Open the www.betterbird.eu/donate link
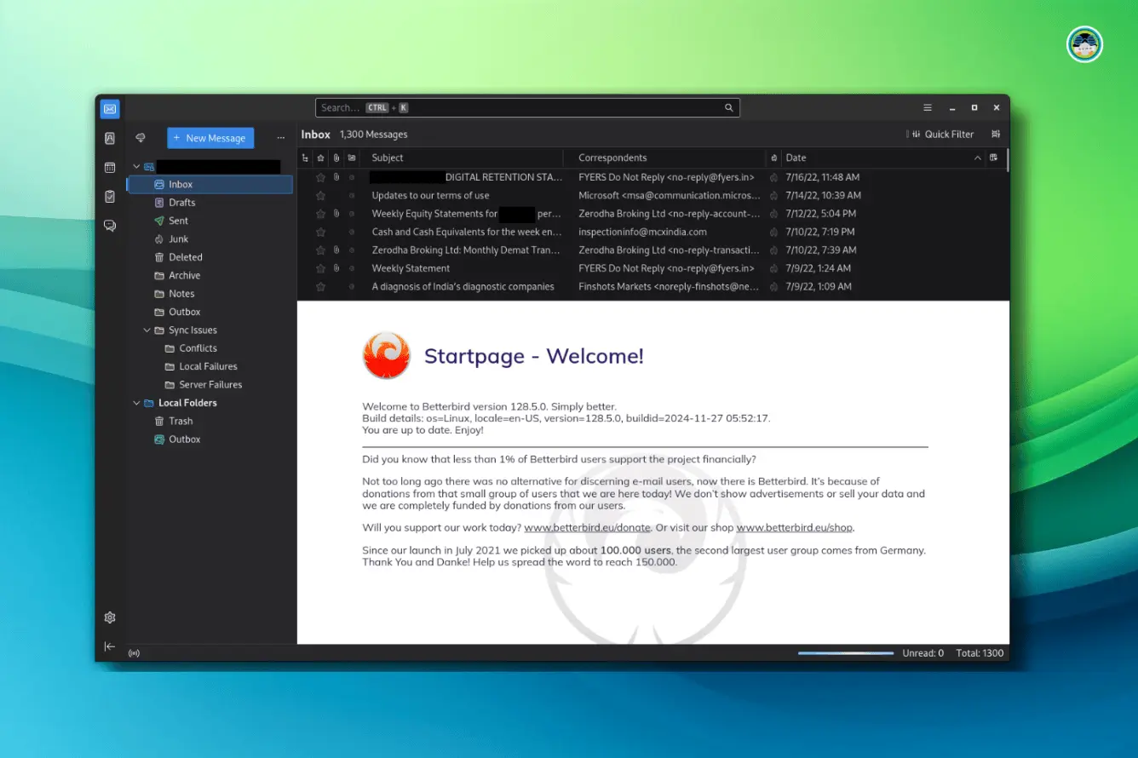The width and height of the screenshot is (1138, 758). coord(587,528)
